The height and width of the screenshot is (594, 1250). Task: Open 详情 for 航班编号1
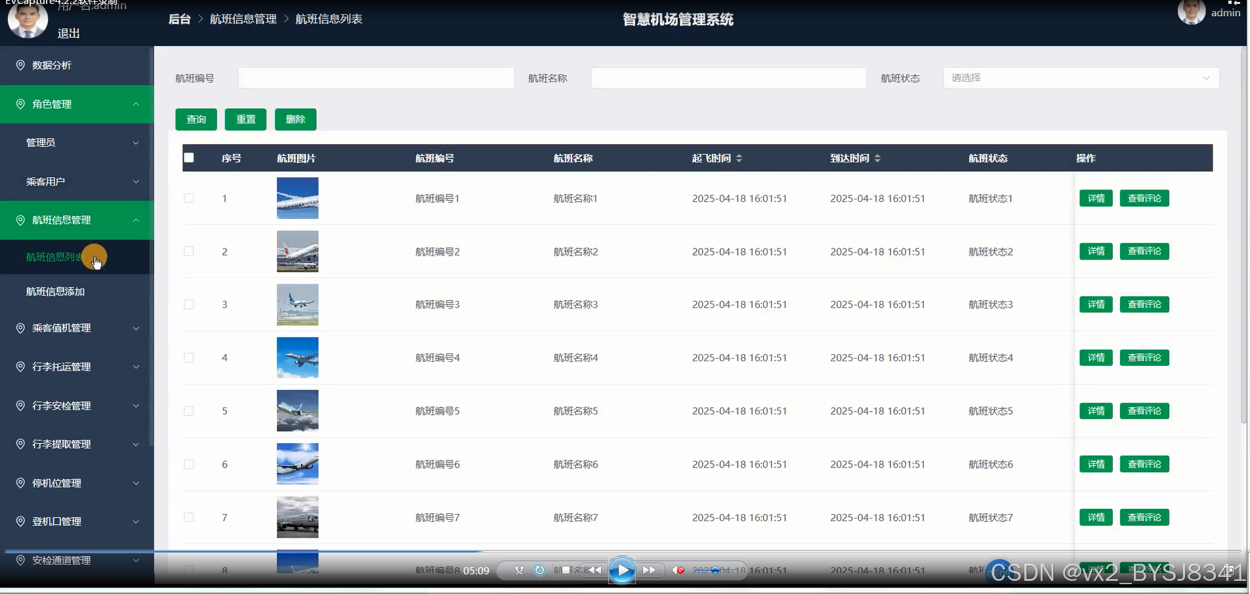[1096, 198]
